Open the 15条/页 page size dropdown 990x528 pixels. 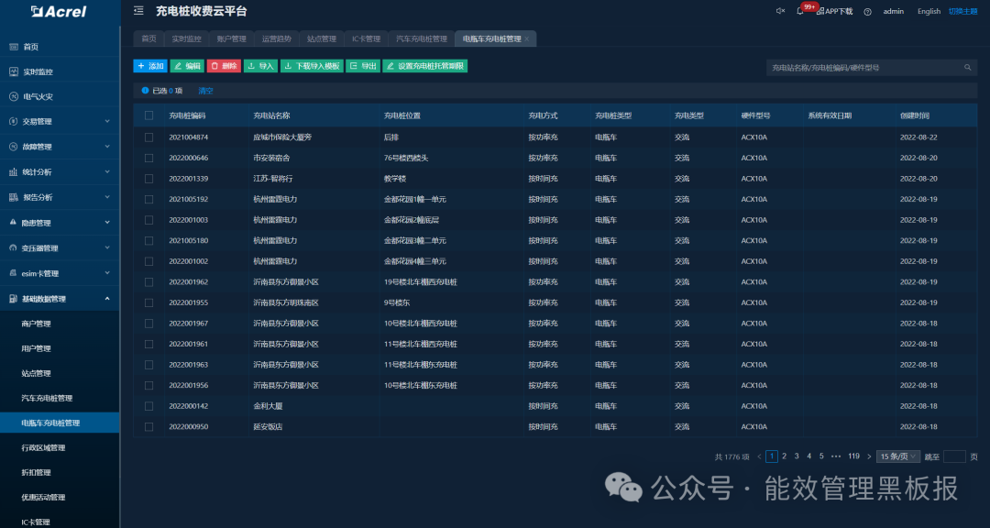point(897,456)
